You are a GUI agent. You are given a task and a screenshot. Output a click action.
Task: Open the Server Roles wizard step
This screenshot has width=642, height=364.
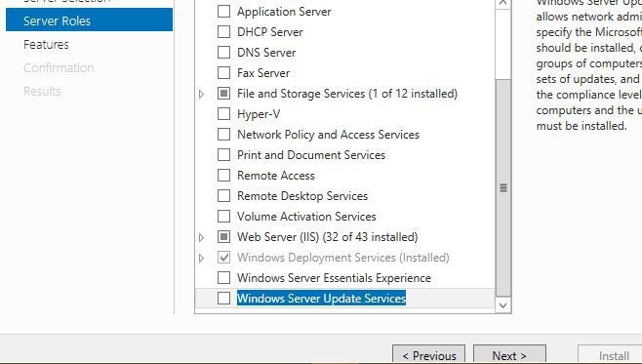pos(89,20)
